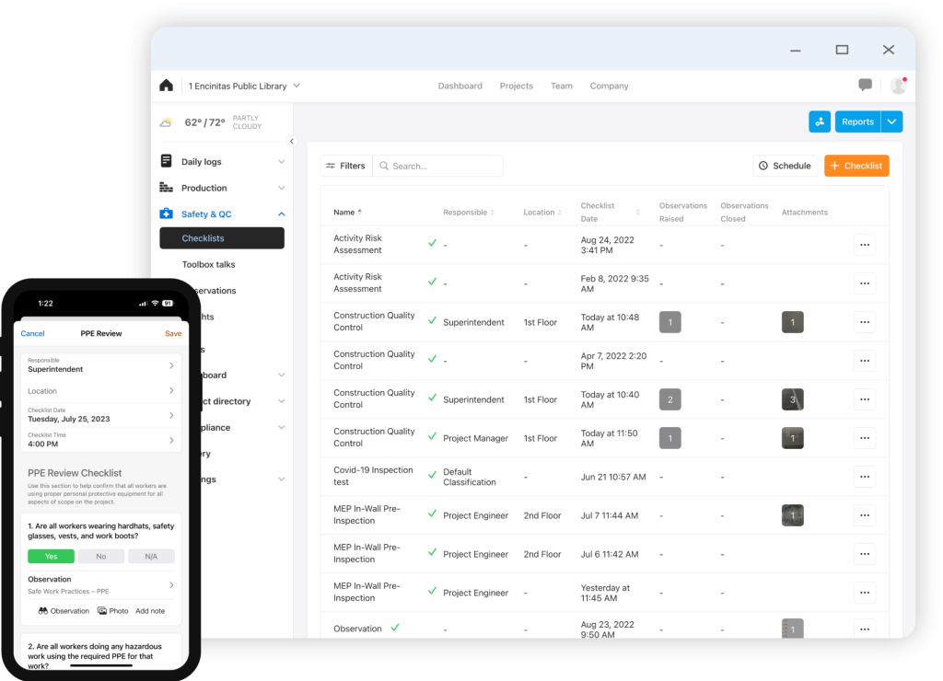Image resolution: width=943 pixels, height=681 pixels.
Task: Click the orange Checklist button
Action: (856, 166)
